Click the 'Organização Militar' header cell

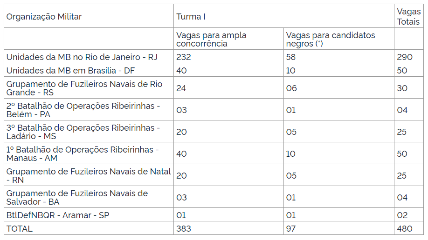pyautogui.click(x=44, y=17)
